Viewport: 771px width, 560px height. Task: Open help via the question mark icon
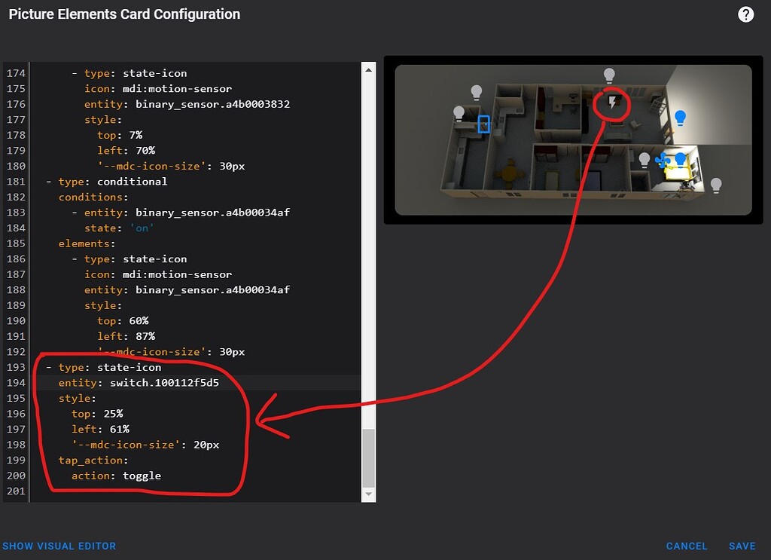745,14
